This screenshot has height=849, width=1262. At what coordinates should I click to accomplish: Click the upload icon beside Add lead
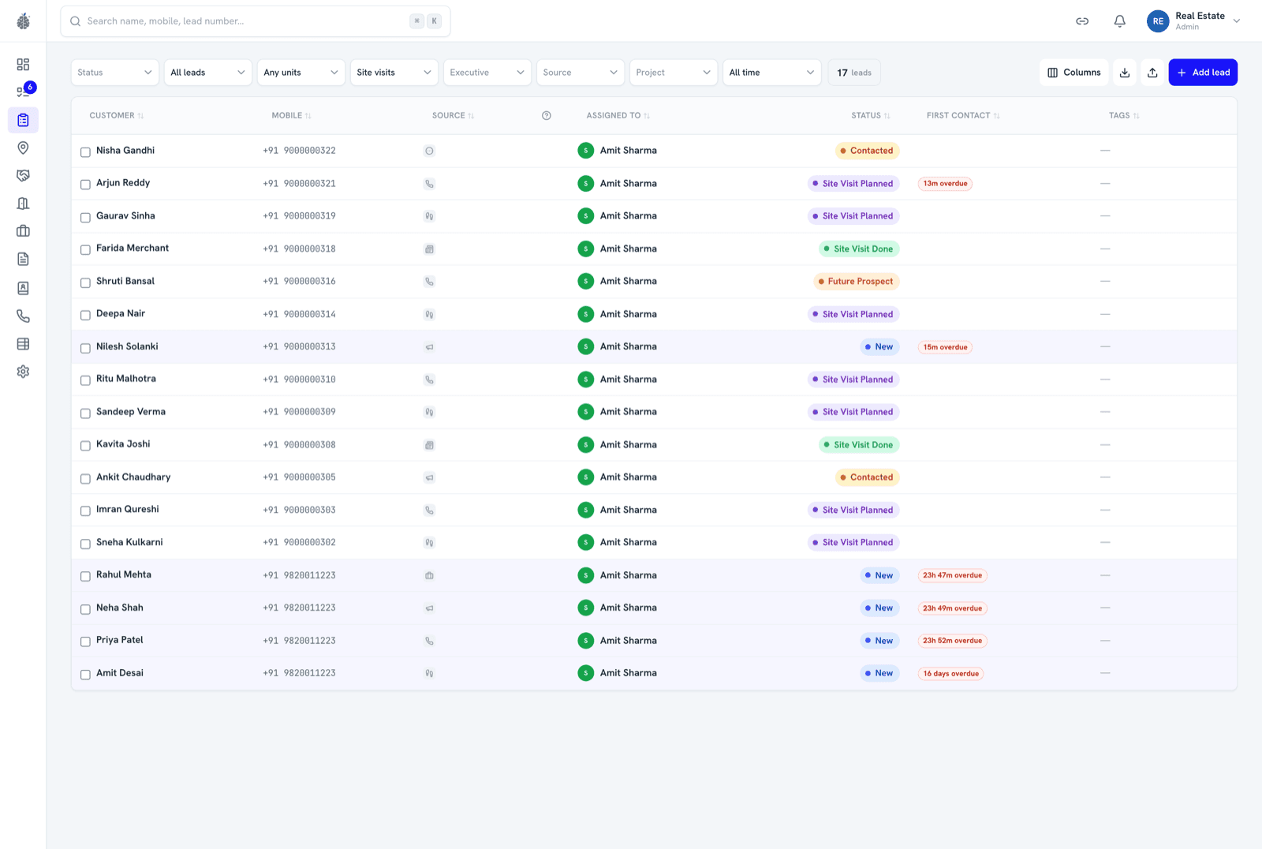(x=1152, y=73)
